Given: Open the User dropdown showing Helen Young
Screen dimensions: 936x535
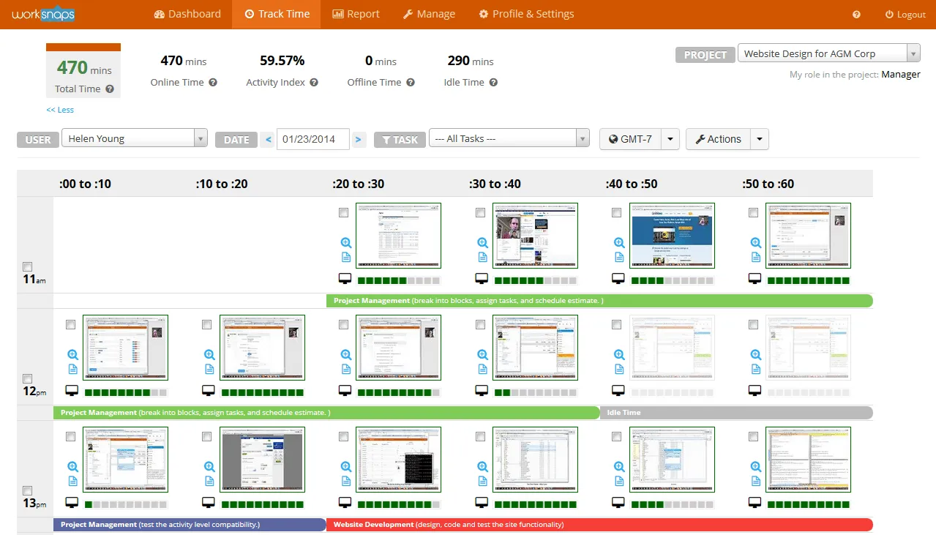Looking at the screenshot, I should coord(135,138).
